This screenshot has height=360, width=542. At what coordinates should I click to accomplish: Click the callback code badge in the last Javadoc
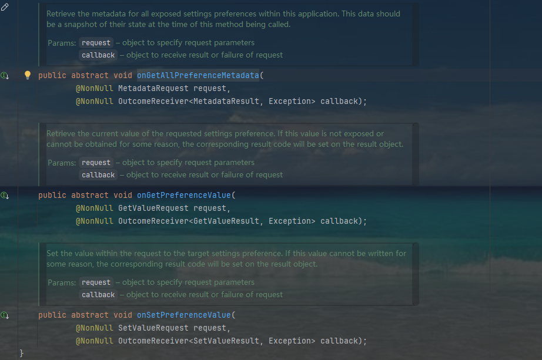tap(98, 295)
